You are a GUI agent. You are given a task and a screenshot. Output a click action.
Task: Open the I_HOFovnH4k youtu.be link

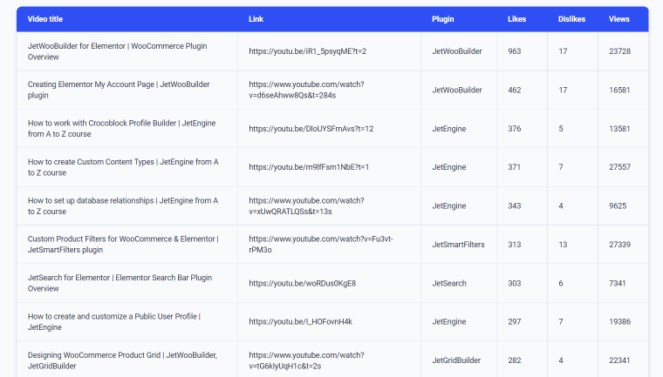click(300, 321)
